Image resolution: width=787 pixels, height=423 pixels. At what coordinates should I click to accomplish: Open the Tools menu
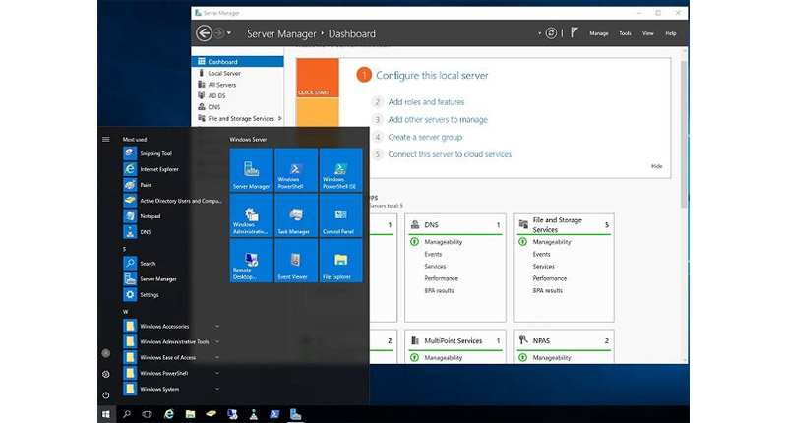click(x=625, y=33)
